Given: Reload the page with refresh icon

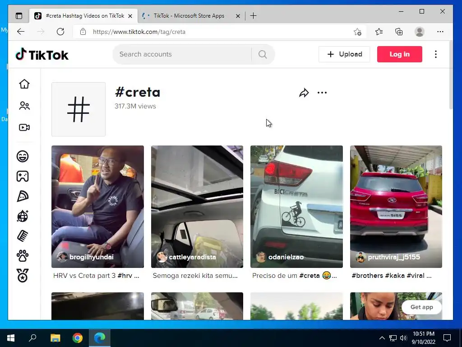Looking at the screenshot, I should coord(60,32).
